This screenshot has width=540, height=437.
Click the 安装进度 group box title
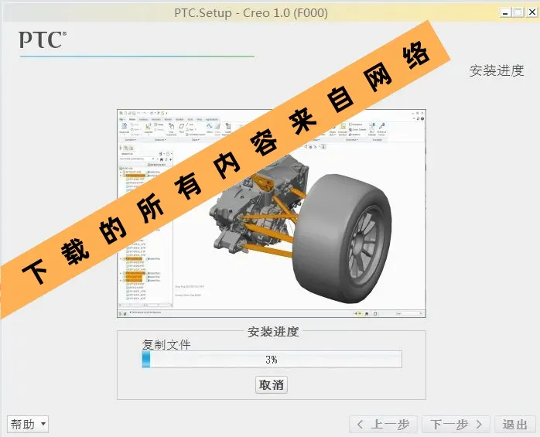tap(273, 332)
